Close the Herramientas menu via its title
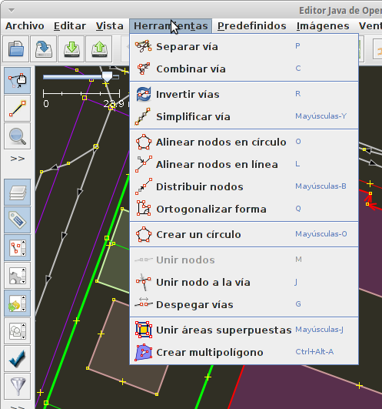382x409 pixels. pyautogui.click(x=171, y=26)
